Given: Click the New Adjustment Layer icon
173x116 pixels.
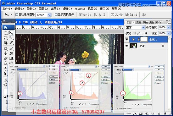Looking at the screenshot, I should point(147,113).
